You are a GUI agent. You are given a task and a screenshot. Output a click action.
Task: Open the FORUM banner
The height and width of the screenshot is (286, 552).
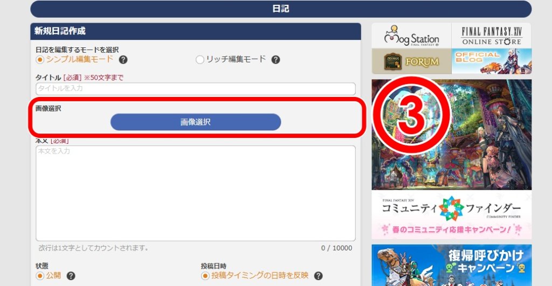(x=411, y=61)
